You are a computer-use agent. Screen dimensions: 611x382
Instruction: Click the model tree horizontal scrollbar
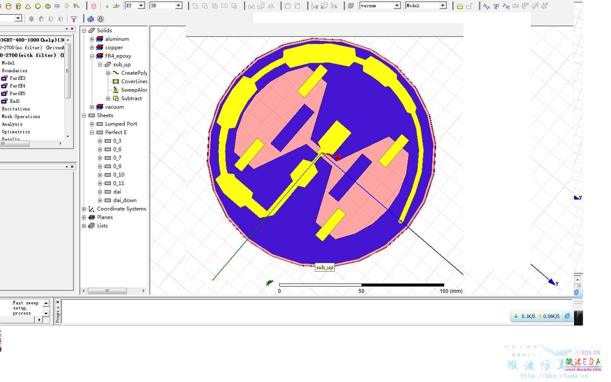[114, 291]
